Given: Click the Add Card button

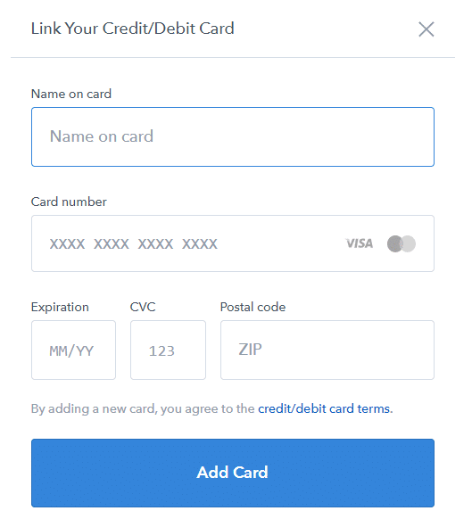Looking at the screenshot, I should click(x=233, y=473).
